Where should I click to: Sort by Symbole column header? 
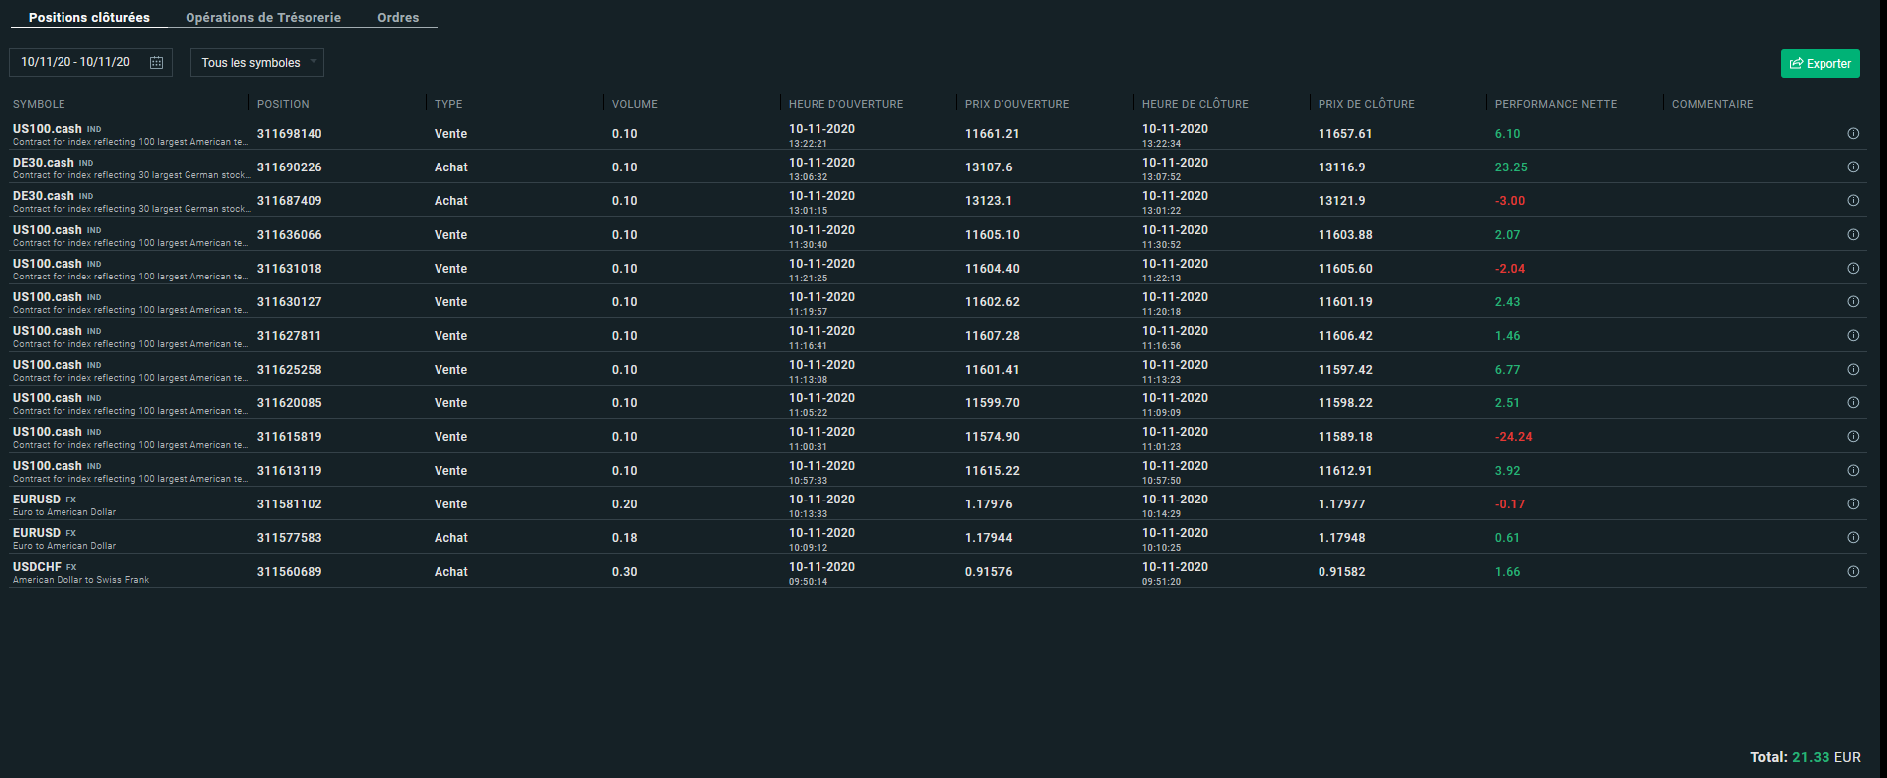[x=39, y=104]
